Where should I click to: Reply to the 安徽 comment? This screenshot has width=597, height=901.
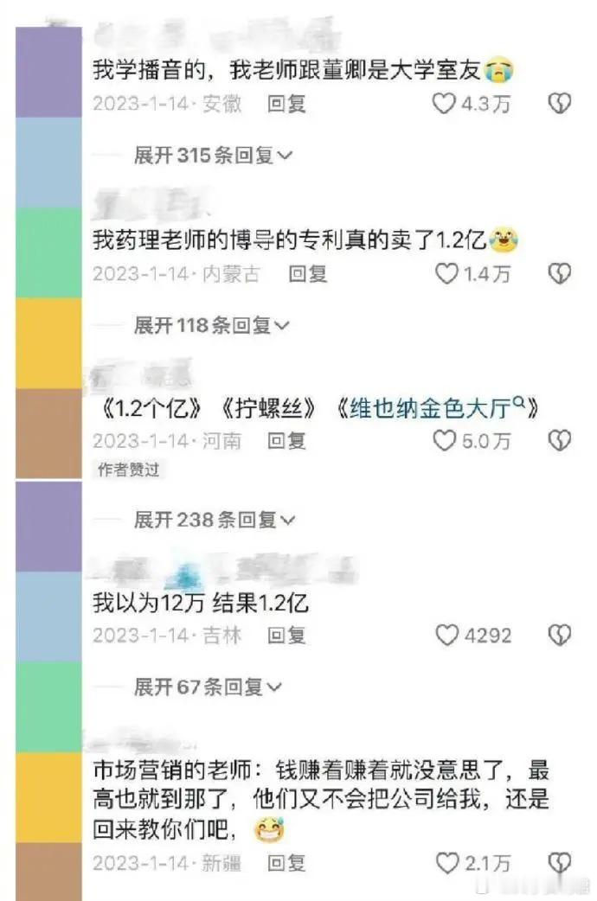(x=286, y=104)
